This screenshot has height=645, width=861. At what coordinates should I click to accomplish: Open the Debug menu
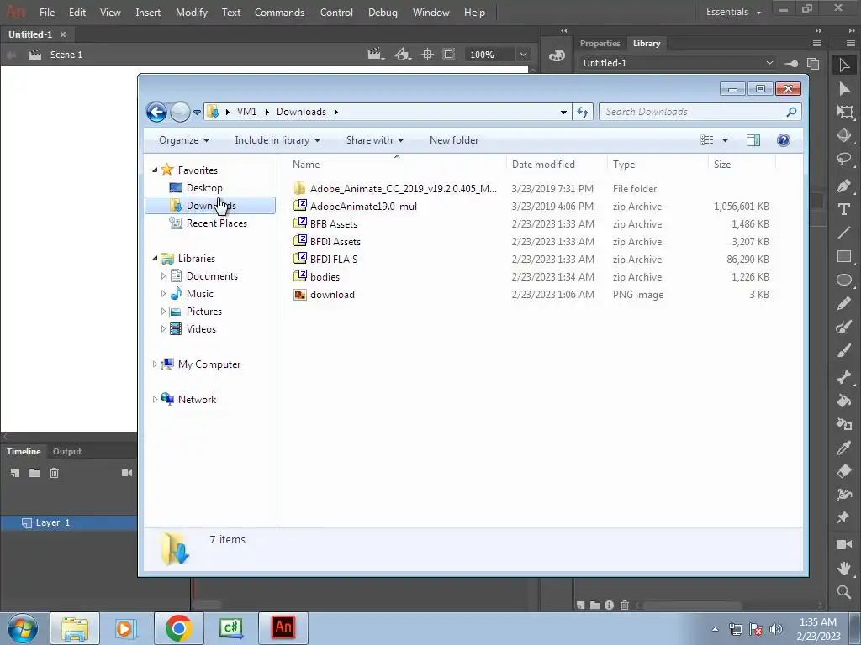coord(383,12)
